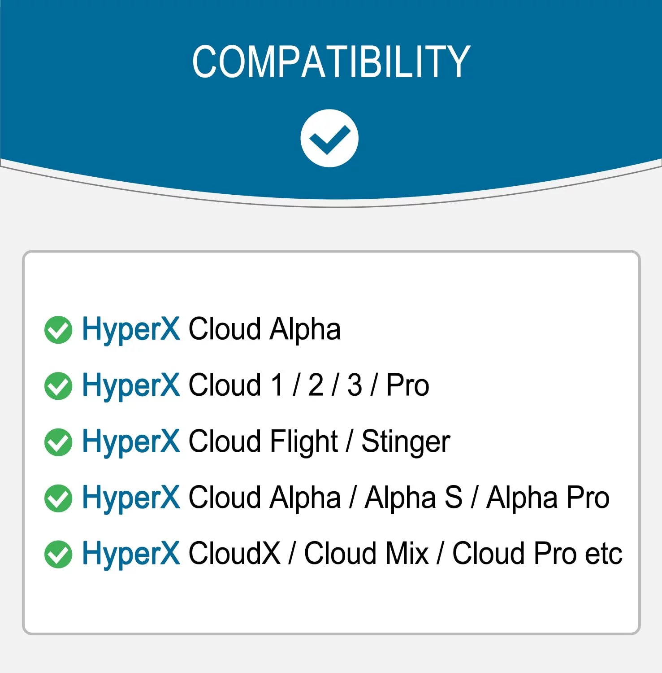Click the green check beside the standalone Cloud Alpha entry
Image resolution: width=662 pixels, height=673 pixels.
[58, 330]
